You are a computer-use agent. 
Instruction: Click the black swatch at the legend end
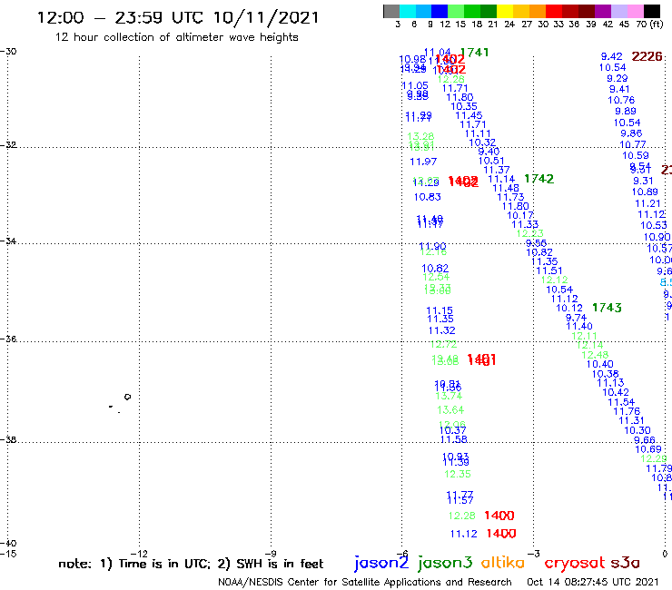point(651,11)
